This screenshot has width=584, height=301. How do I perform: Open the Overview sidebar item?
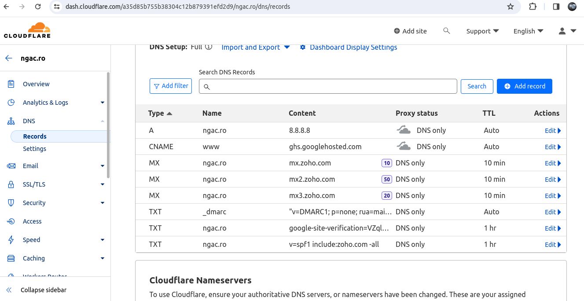[36, 84]
